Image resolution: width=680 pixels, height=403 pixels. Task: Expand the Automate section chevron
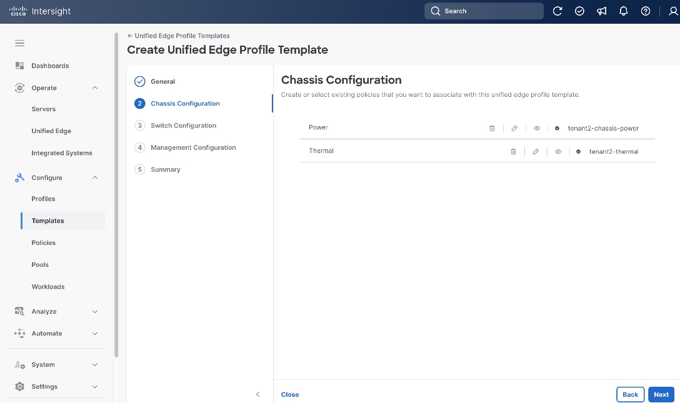click(x=95, y=334)
